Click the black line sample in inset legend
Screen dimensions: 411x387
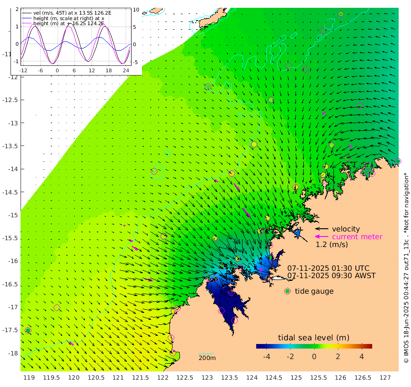[26, 13]
